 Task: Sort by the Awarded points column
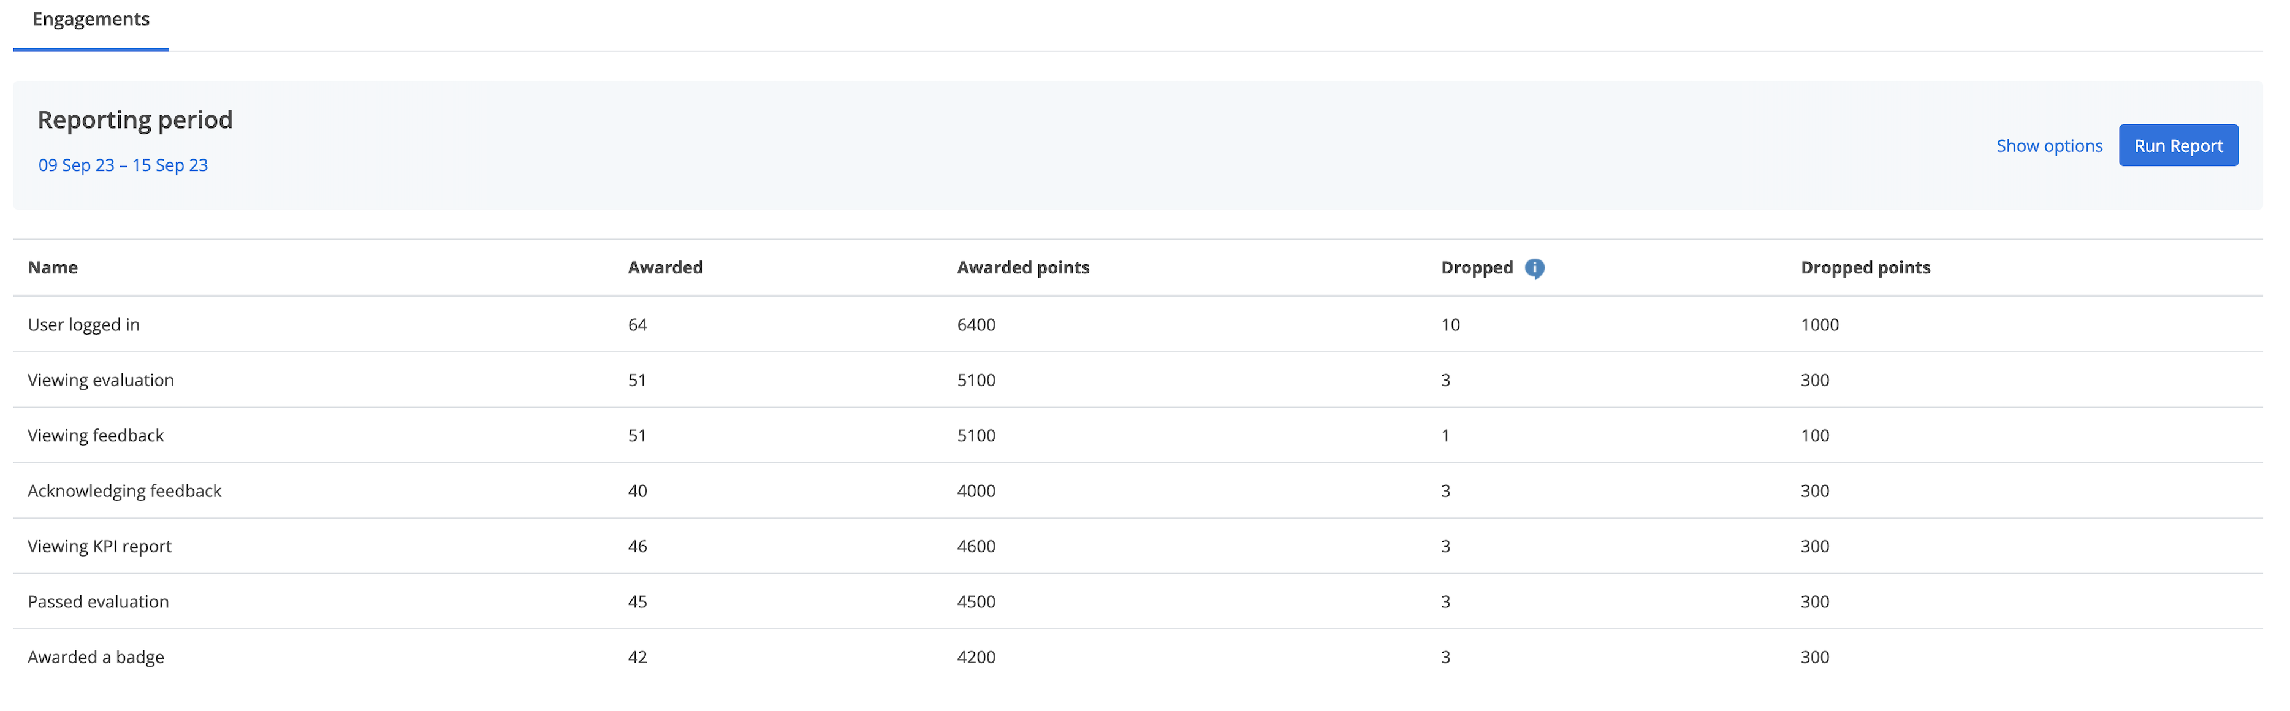tap(1022, 267)
